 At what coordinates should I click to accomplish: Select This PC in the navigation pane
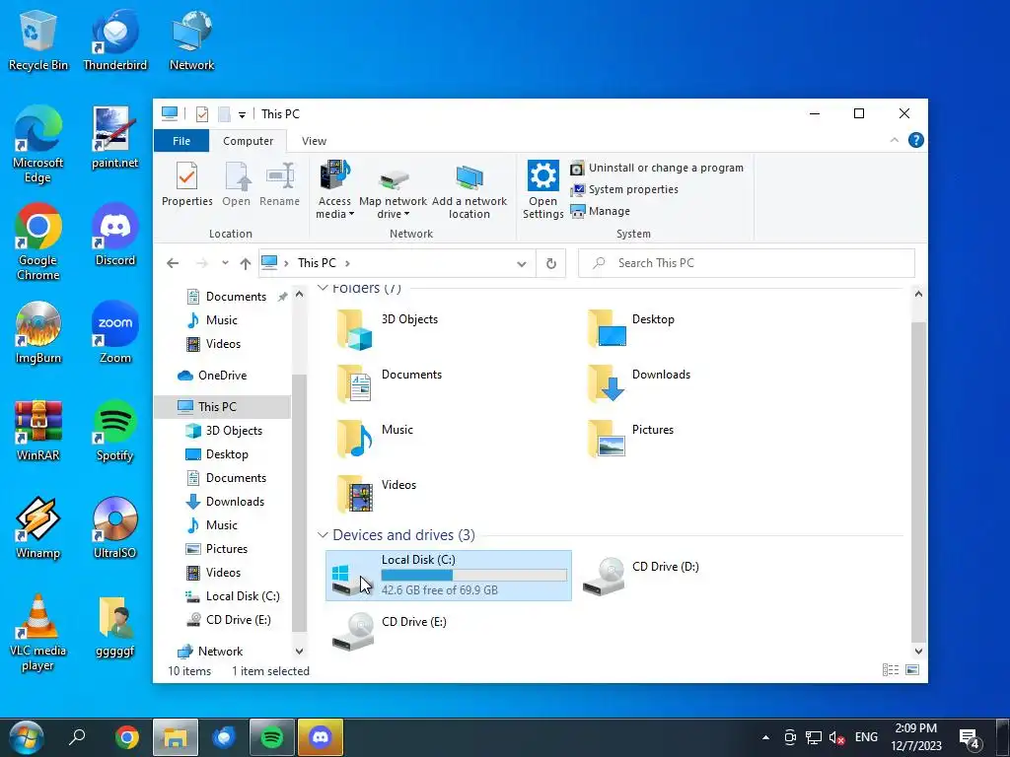pos(222,407)
